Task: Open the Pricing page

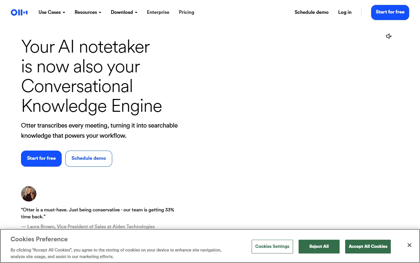Action: coord(186,12)
